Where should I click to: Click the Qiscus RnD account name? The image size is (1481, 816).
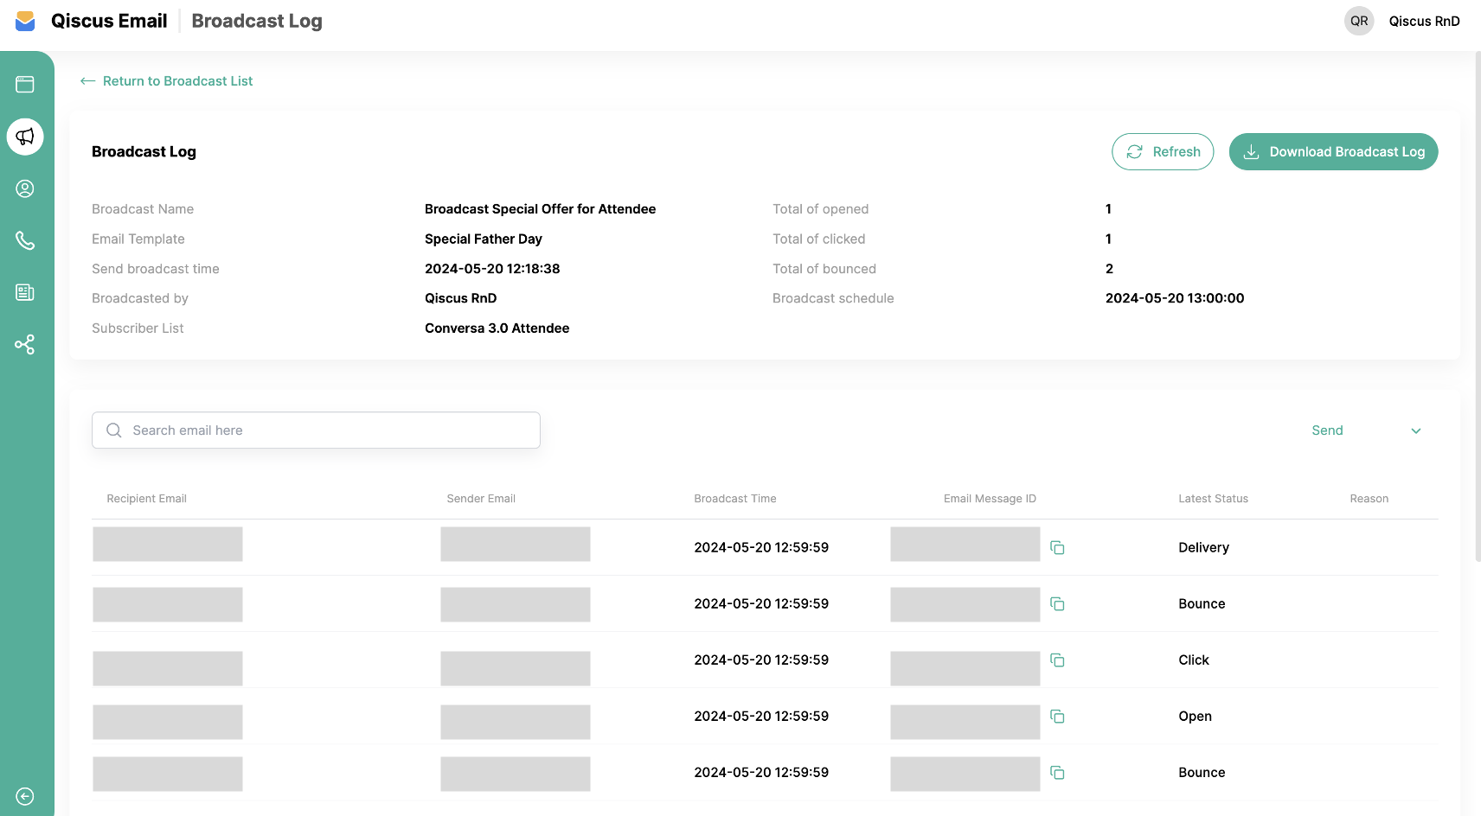pos(1424,22)
